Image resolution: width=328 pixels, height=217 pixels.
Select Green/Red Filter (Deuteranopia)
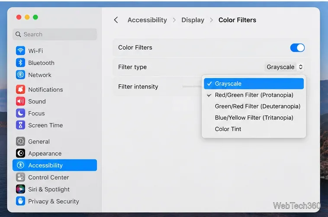click(x=254, y=106)
